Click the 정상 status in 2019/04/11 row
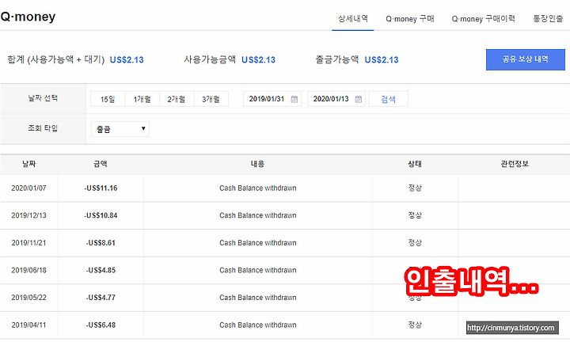Screen dimensions: 570x342 pyautogui.click(x=415, y=325)
